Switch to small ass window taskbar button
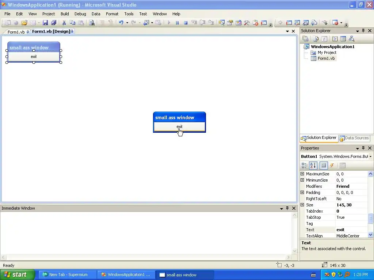Viewport: 374px width, 280px height. [184, 275]
